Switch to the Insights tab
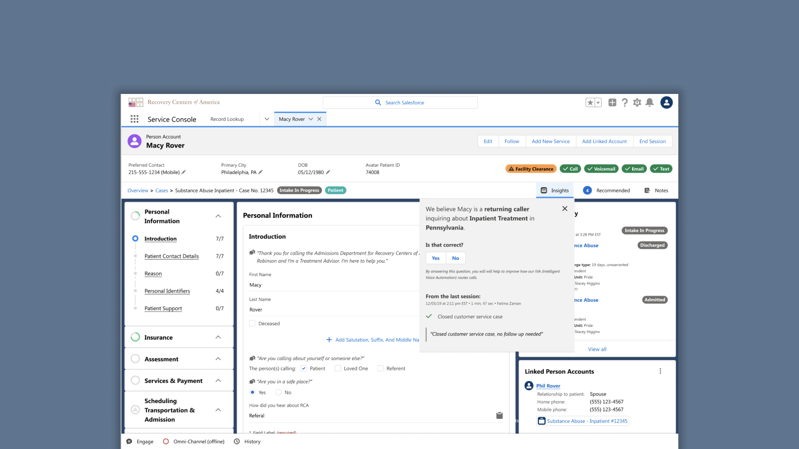 coord(555,190)
